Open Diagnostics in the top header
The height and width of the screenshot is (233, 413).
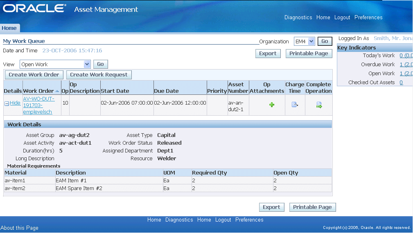pyautogui.click(x=298, y=17)
